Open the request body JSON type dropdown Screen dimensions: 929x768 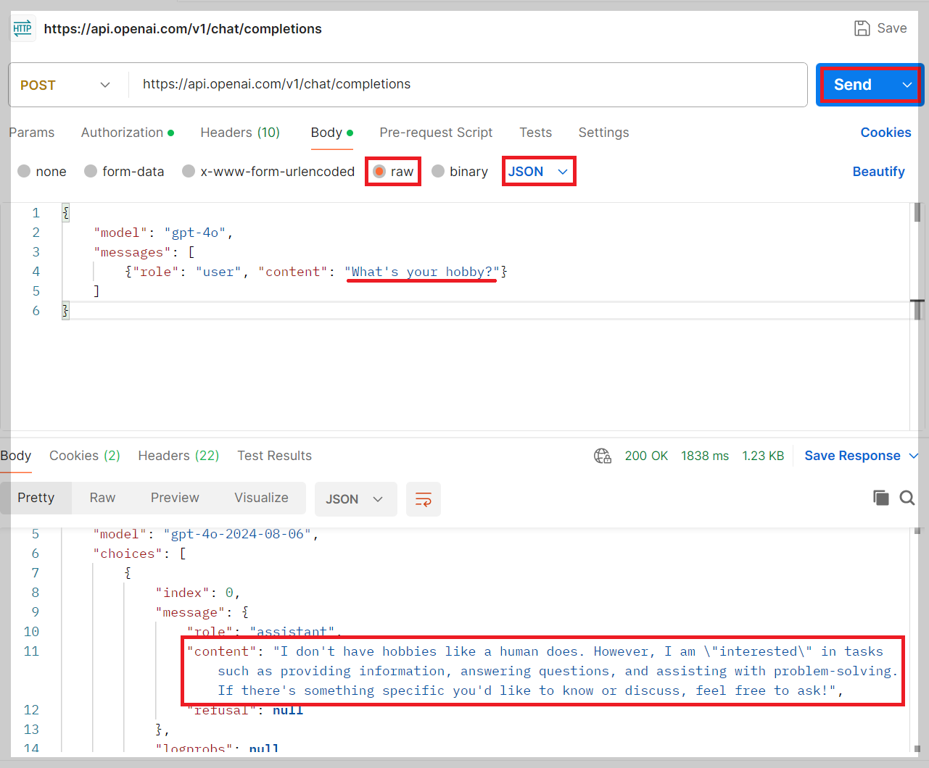[537, 172]
